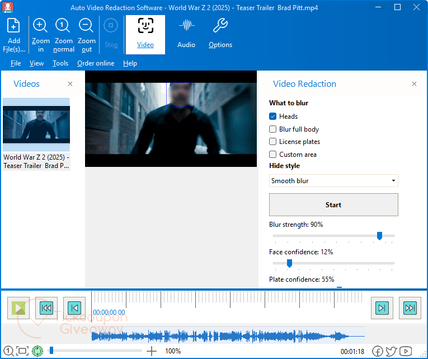Step back one frame button

pyautogui.click(x=74, y=308)
